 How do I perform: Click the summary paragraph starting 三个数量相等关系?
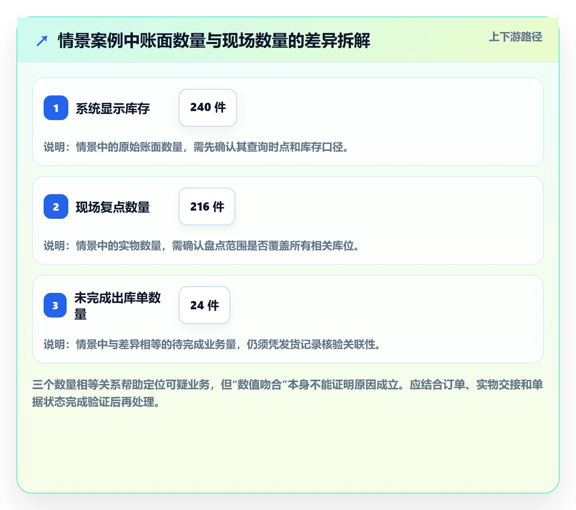coord(288,393)
